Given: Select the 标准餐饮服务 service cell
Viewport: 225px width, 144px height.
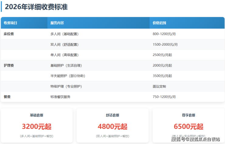Looking at the screenshot, I should coord(61,97).
